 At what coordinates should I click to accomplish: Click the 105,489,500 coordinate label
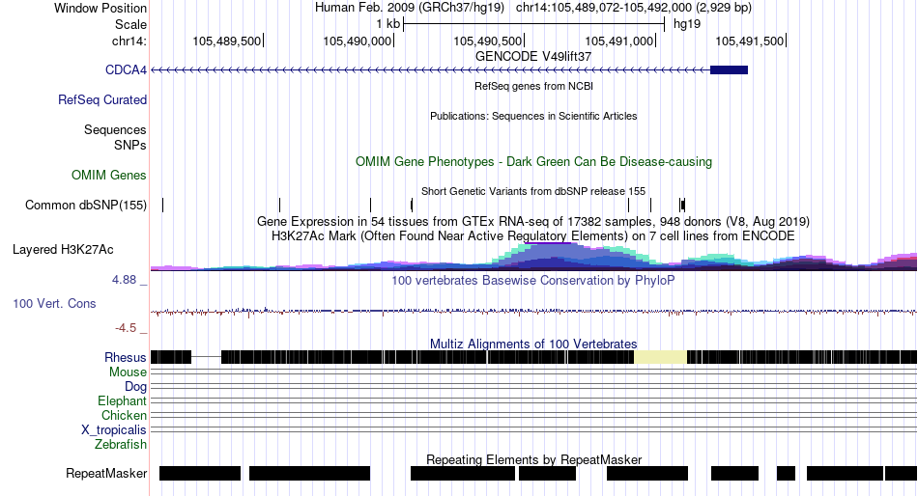(x=226, y=41)
